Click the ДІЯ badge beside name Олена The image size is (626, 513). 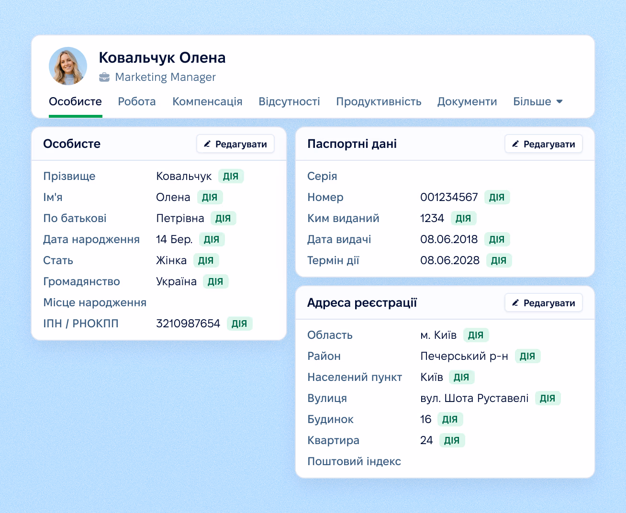pyautogui.click(x=210, y=197)
